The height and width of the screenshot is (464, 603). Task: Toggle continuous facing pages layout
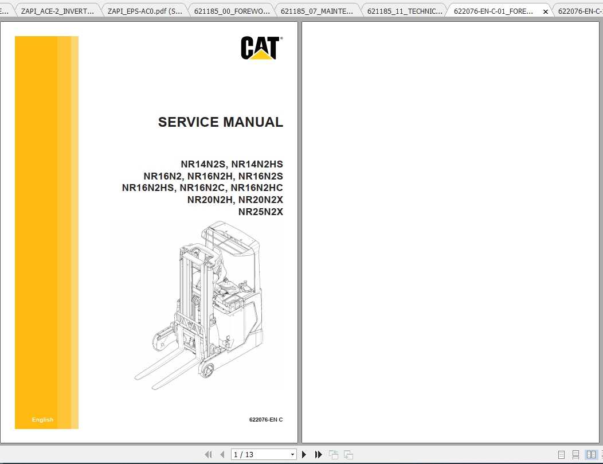[x=601, y=454]
